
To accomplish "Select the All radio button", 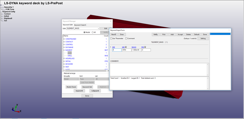I will click(93, 32).
